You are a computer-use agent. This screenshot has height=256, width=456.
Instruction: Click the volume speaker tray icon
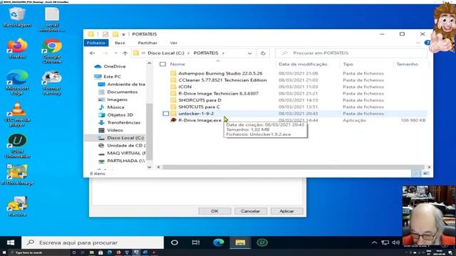[x=395, y=242]
